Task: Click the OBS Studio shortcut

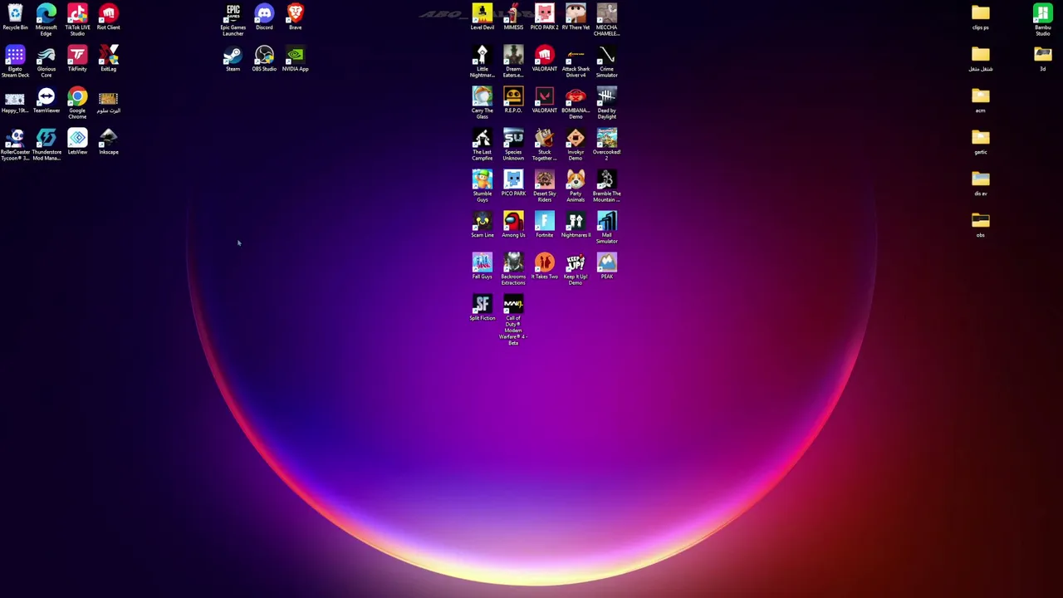Action: [x=264, y=58]
